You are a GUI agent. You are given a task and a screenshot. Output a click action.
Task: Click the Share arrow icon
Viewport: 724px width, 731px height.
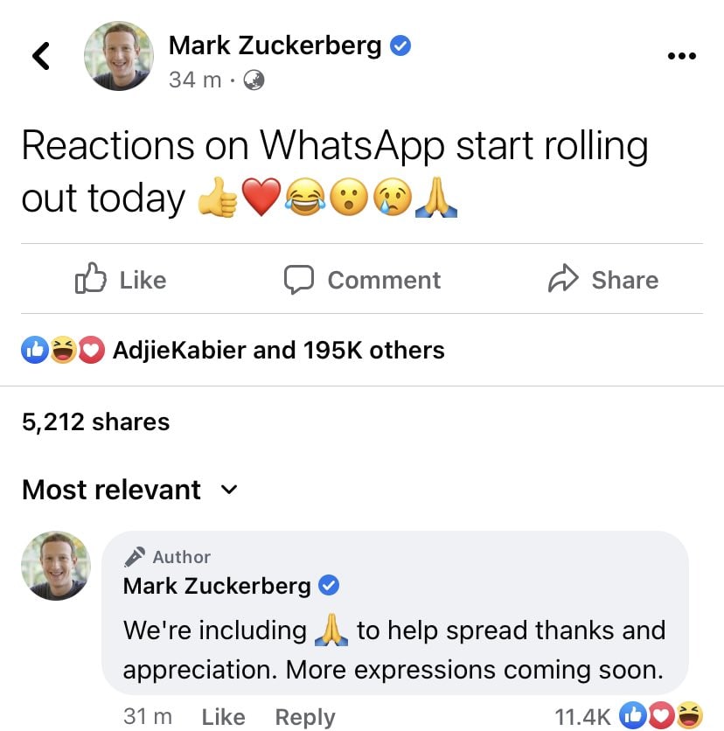click(563, 278)
